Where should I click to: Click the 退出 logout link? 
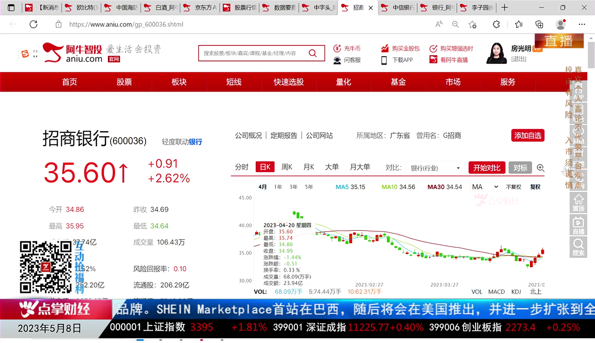click(x=519, y=59)
